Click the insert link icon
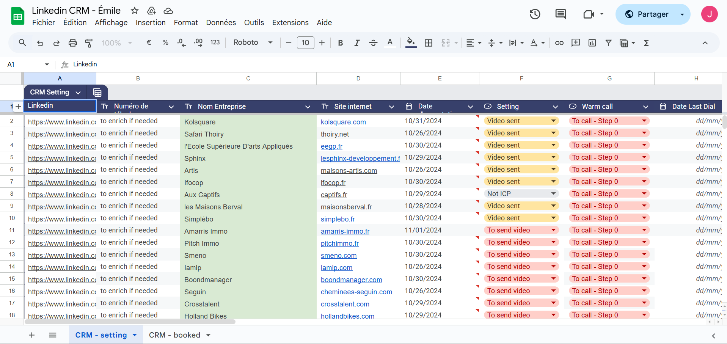Viewport: 727px width, 344px height. [559, 43]
